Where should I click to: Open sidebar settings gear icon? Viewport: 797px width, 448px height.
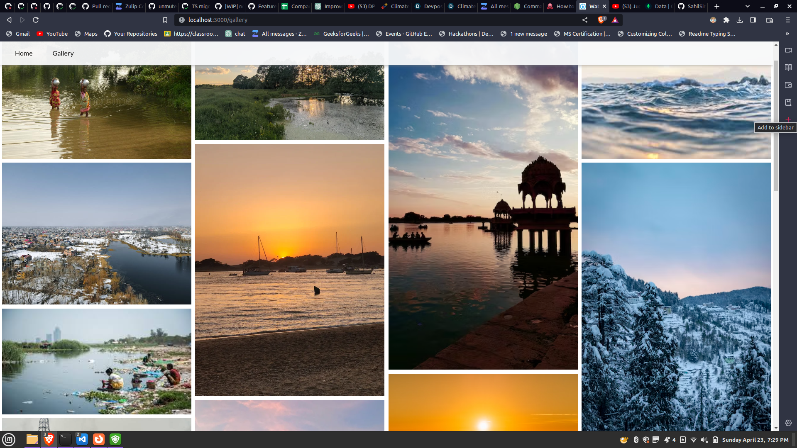point(788,423)
